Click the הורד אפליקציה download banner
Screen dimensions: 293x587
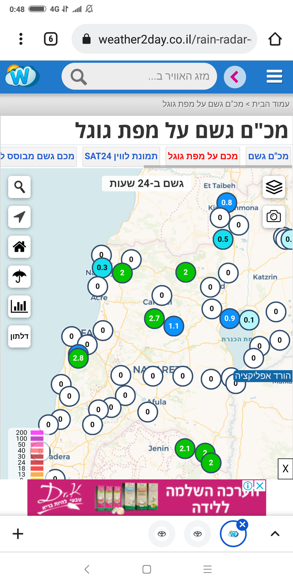[263, 376]
